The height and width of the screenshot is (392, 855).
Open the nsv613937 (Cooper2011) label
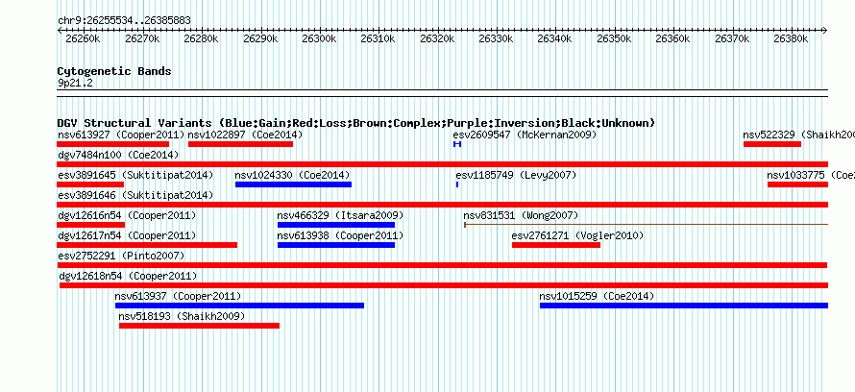pos(178,296)
